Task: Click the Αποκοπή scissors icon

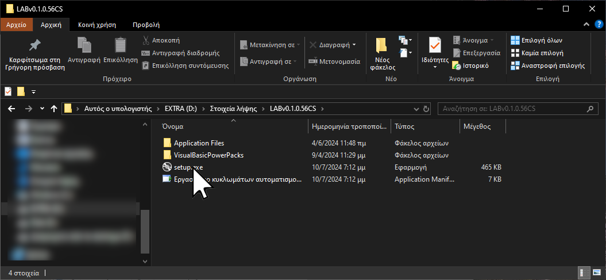Action: 146,40
